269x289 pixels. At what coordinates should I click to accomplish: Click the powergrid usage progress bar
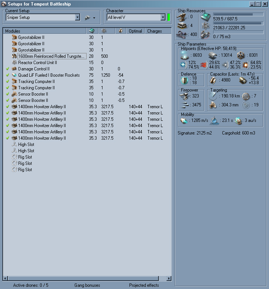(x=238, y=23)
